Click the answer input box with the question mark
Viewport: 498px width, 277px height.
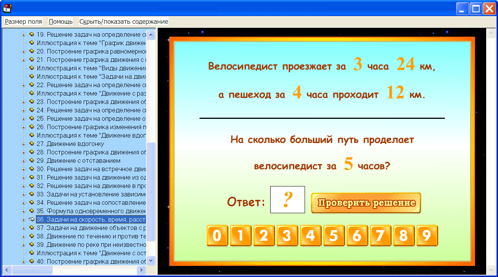(x=287, y=199)
